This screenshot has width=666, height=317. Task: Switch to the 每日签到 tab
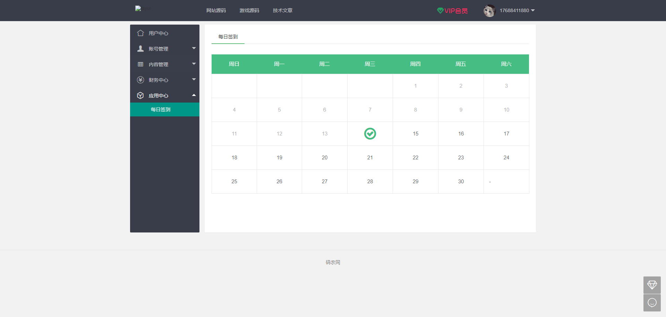point(228,37)
